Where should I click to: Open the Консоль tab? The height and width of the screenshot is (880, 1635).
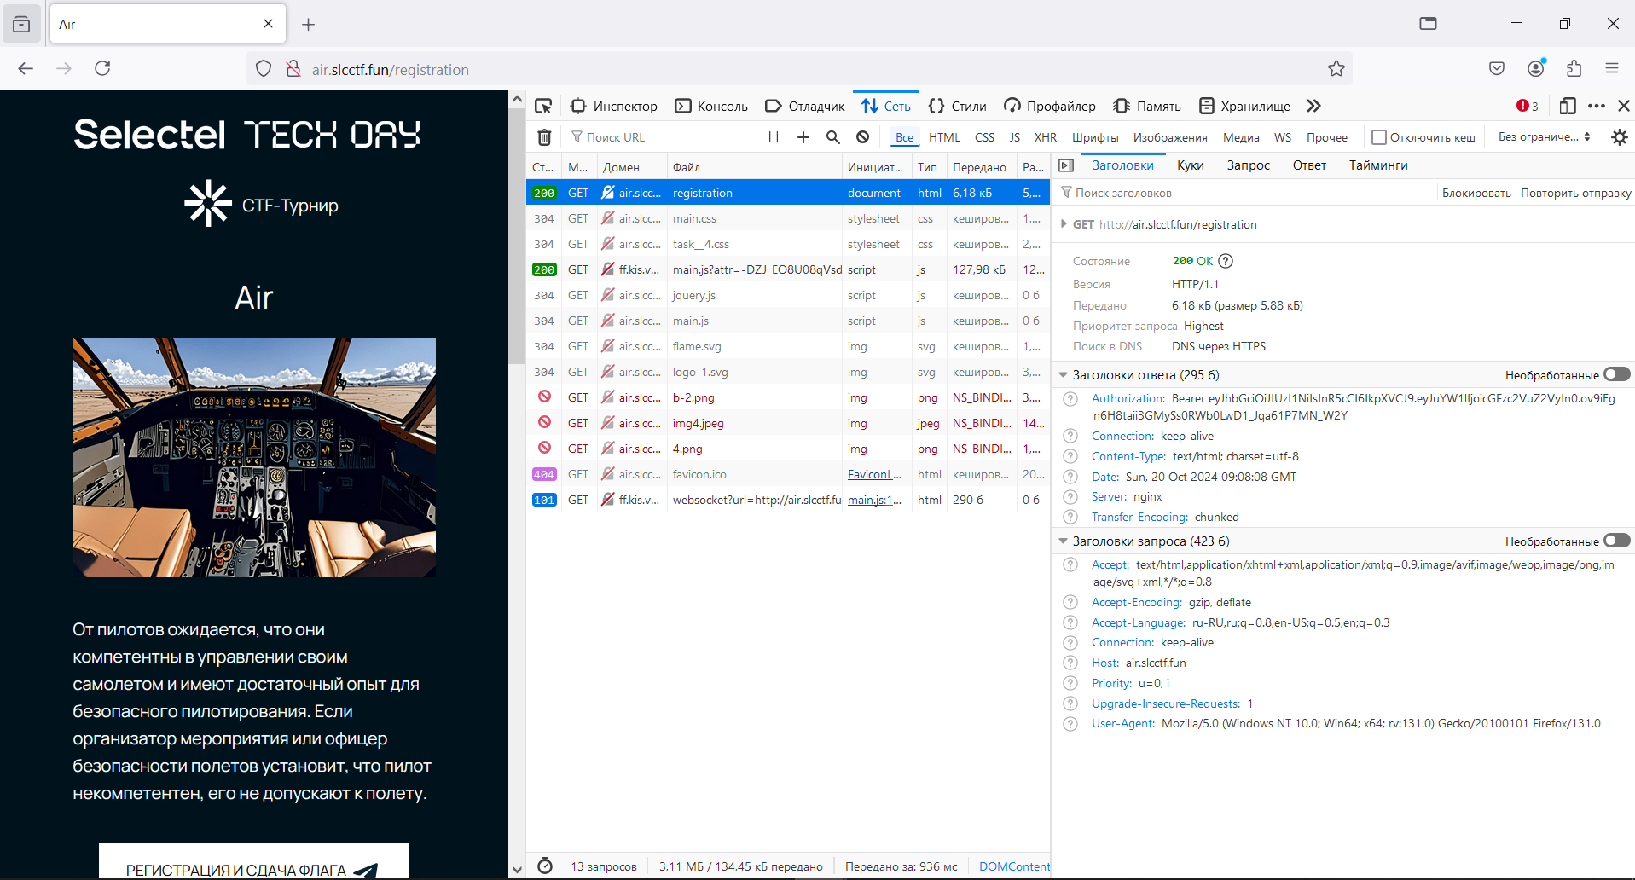[711, 106]
